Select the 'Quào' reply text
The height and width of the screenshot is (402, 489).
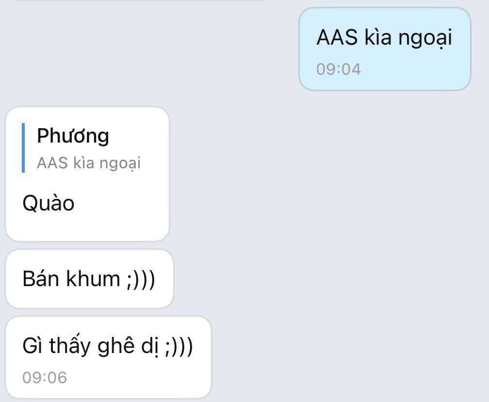pos(49,203)
